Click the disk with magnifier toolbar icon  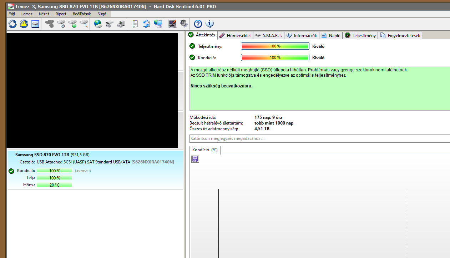pos(84,24)
